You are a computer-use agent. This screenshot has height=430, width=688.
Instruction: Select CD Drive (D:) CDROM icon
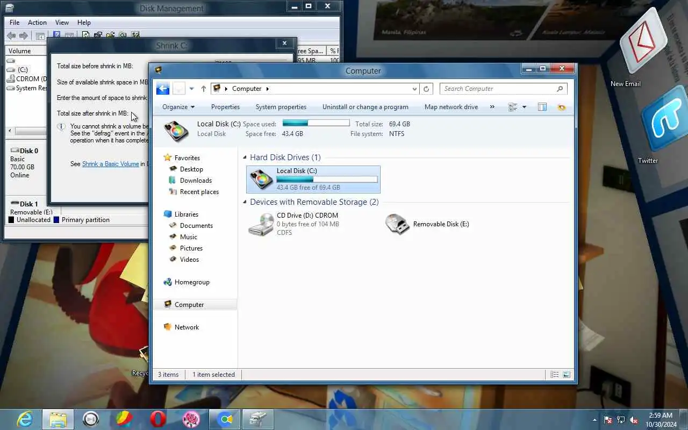[261, 224]
